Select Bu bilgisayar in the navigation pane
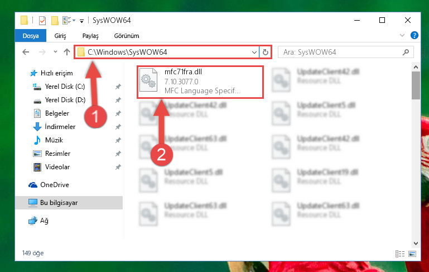 pyautogui.click(x=69, y=203)
